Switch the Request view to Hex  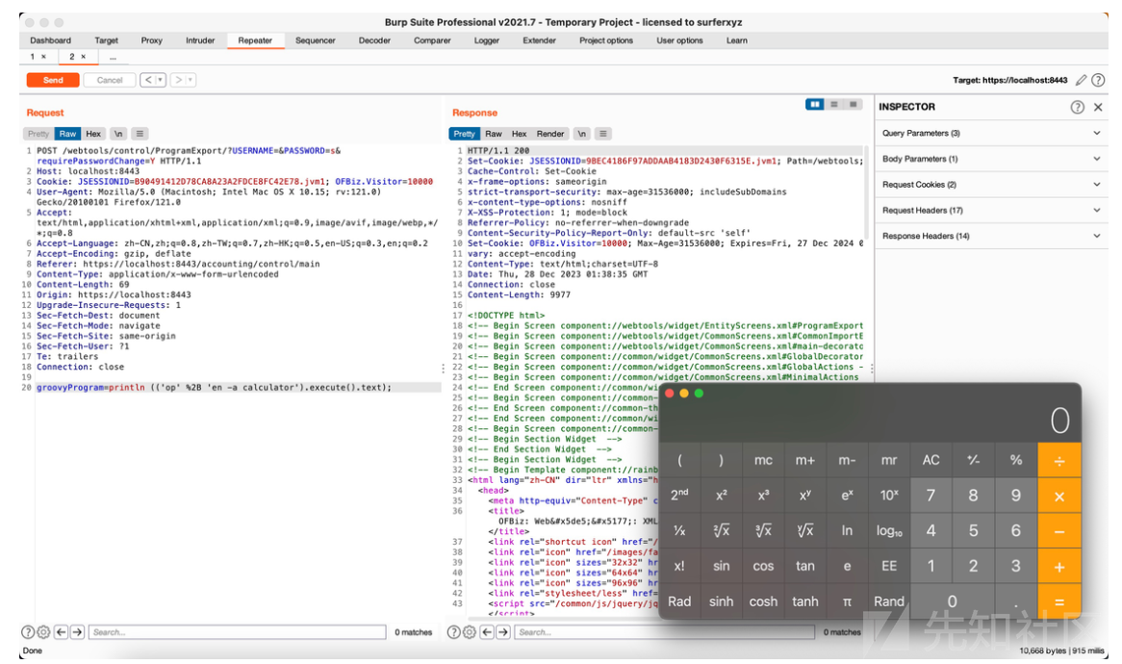click(93, 133)
